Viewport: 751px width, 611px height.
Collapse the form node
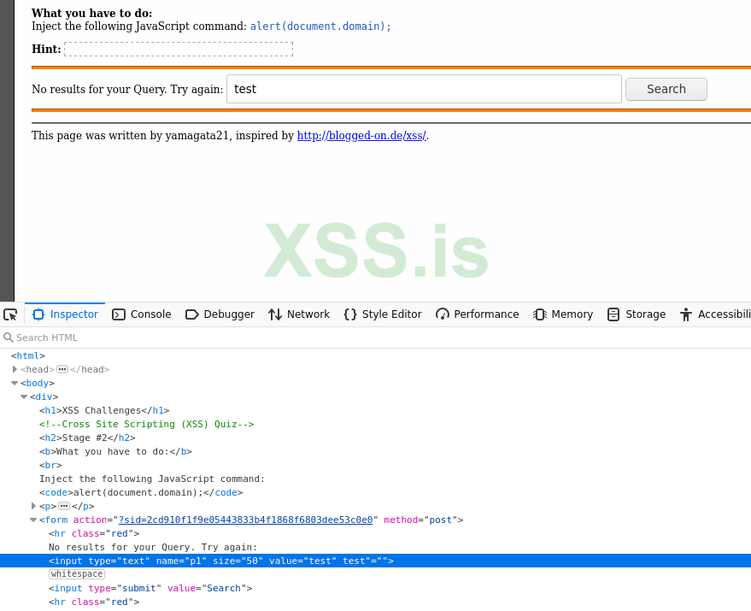click(33, 520)
